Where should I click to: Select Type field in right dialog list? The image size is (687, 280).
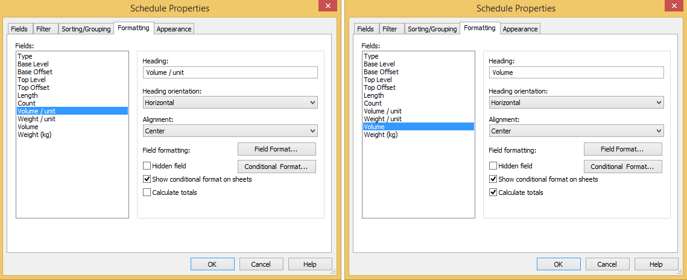[x=419, y=56]
